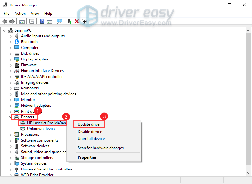Click the Keyboards category icon

[17, 88]
